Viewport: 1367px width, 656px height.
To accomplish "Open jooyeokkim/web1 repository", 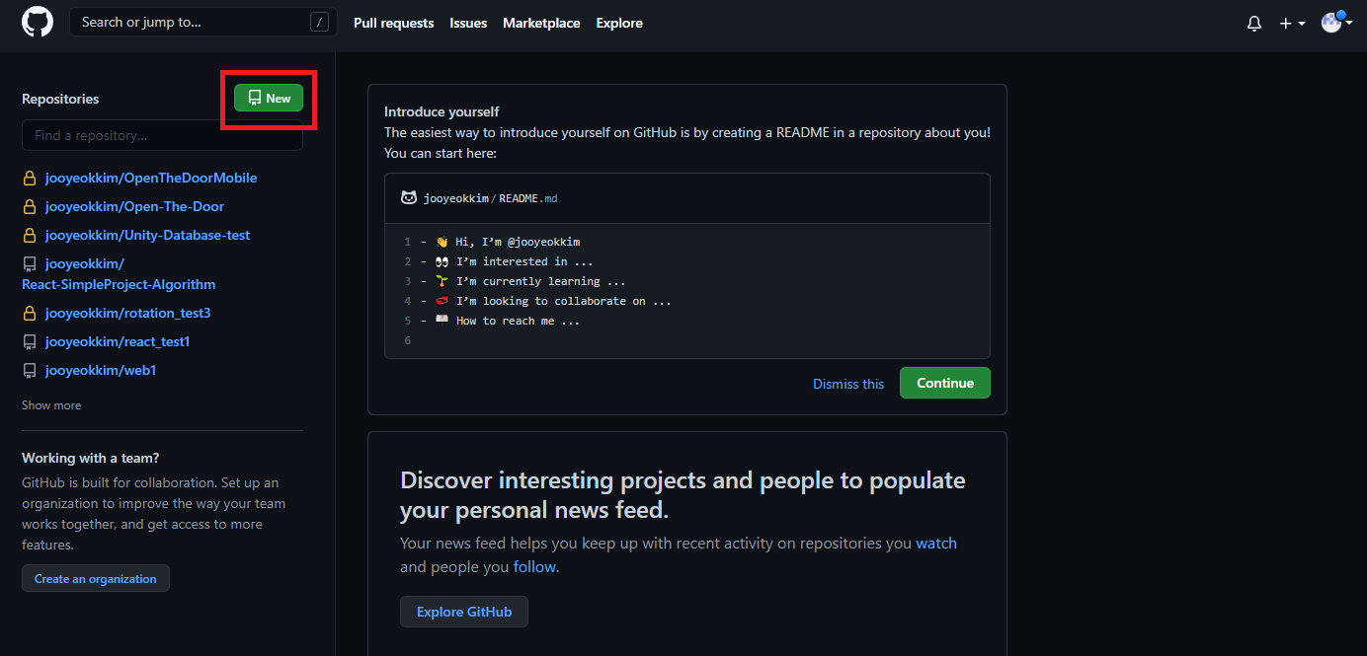I will coord(101,370).
